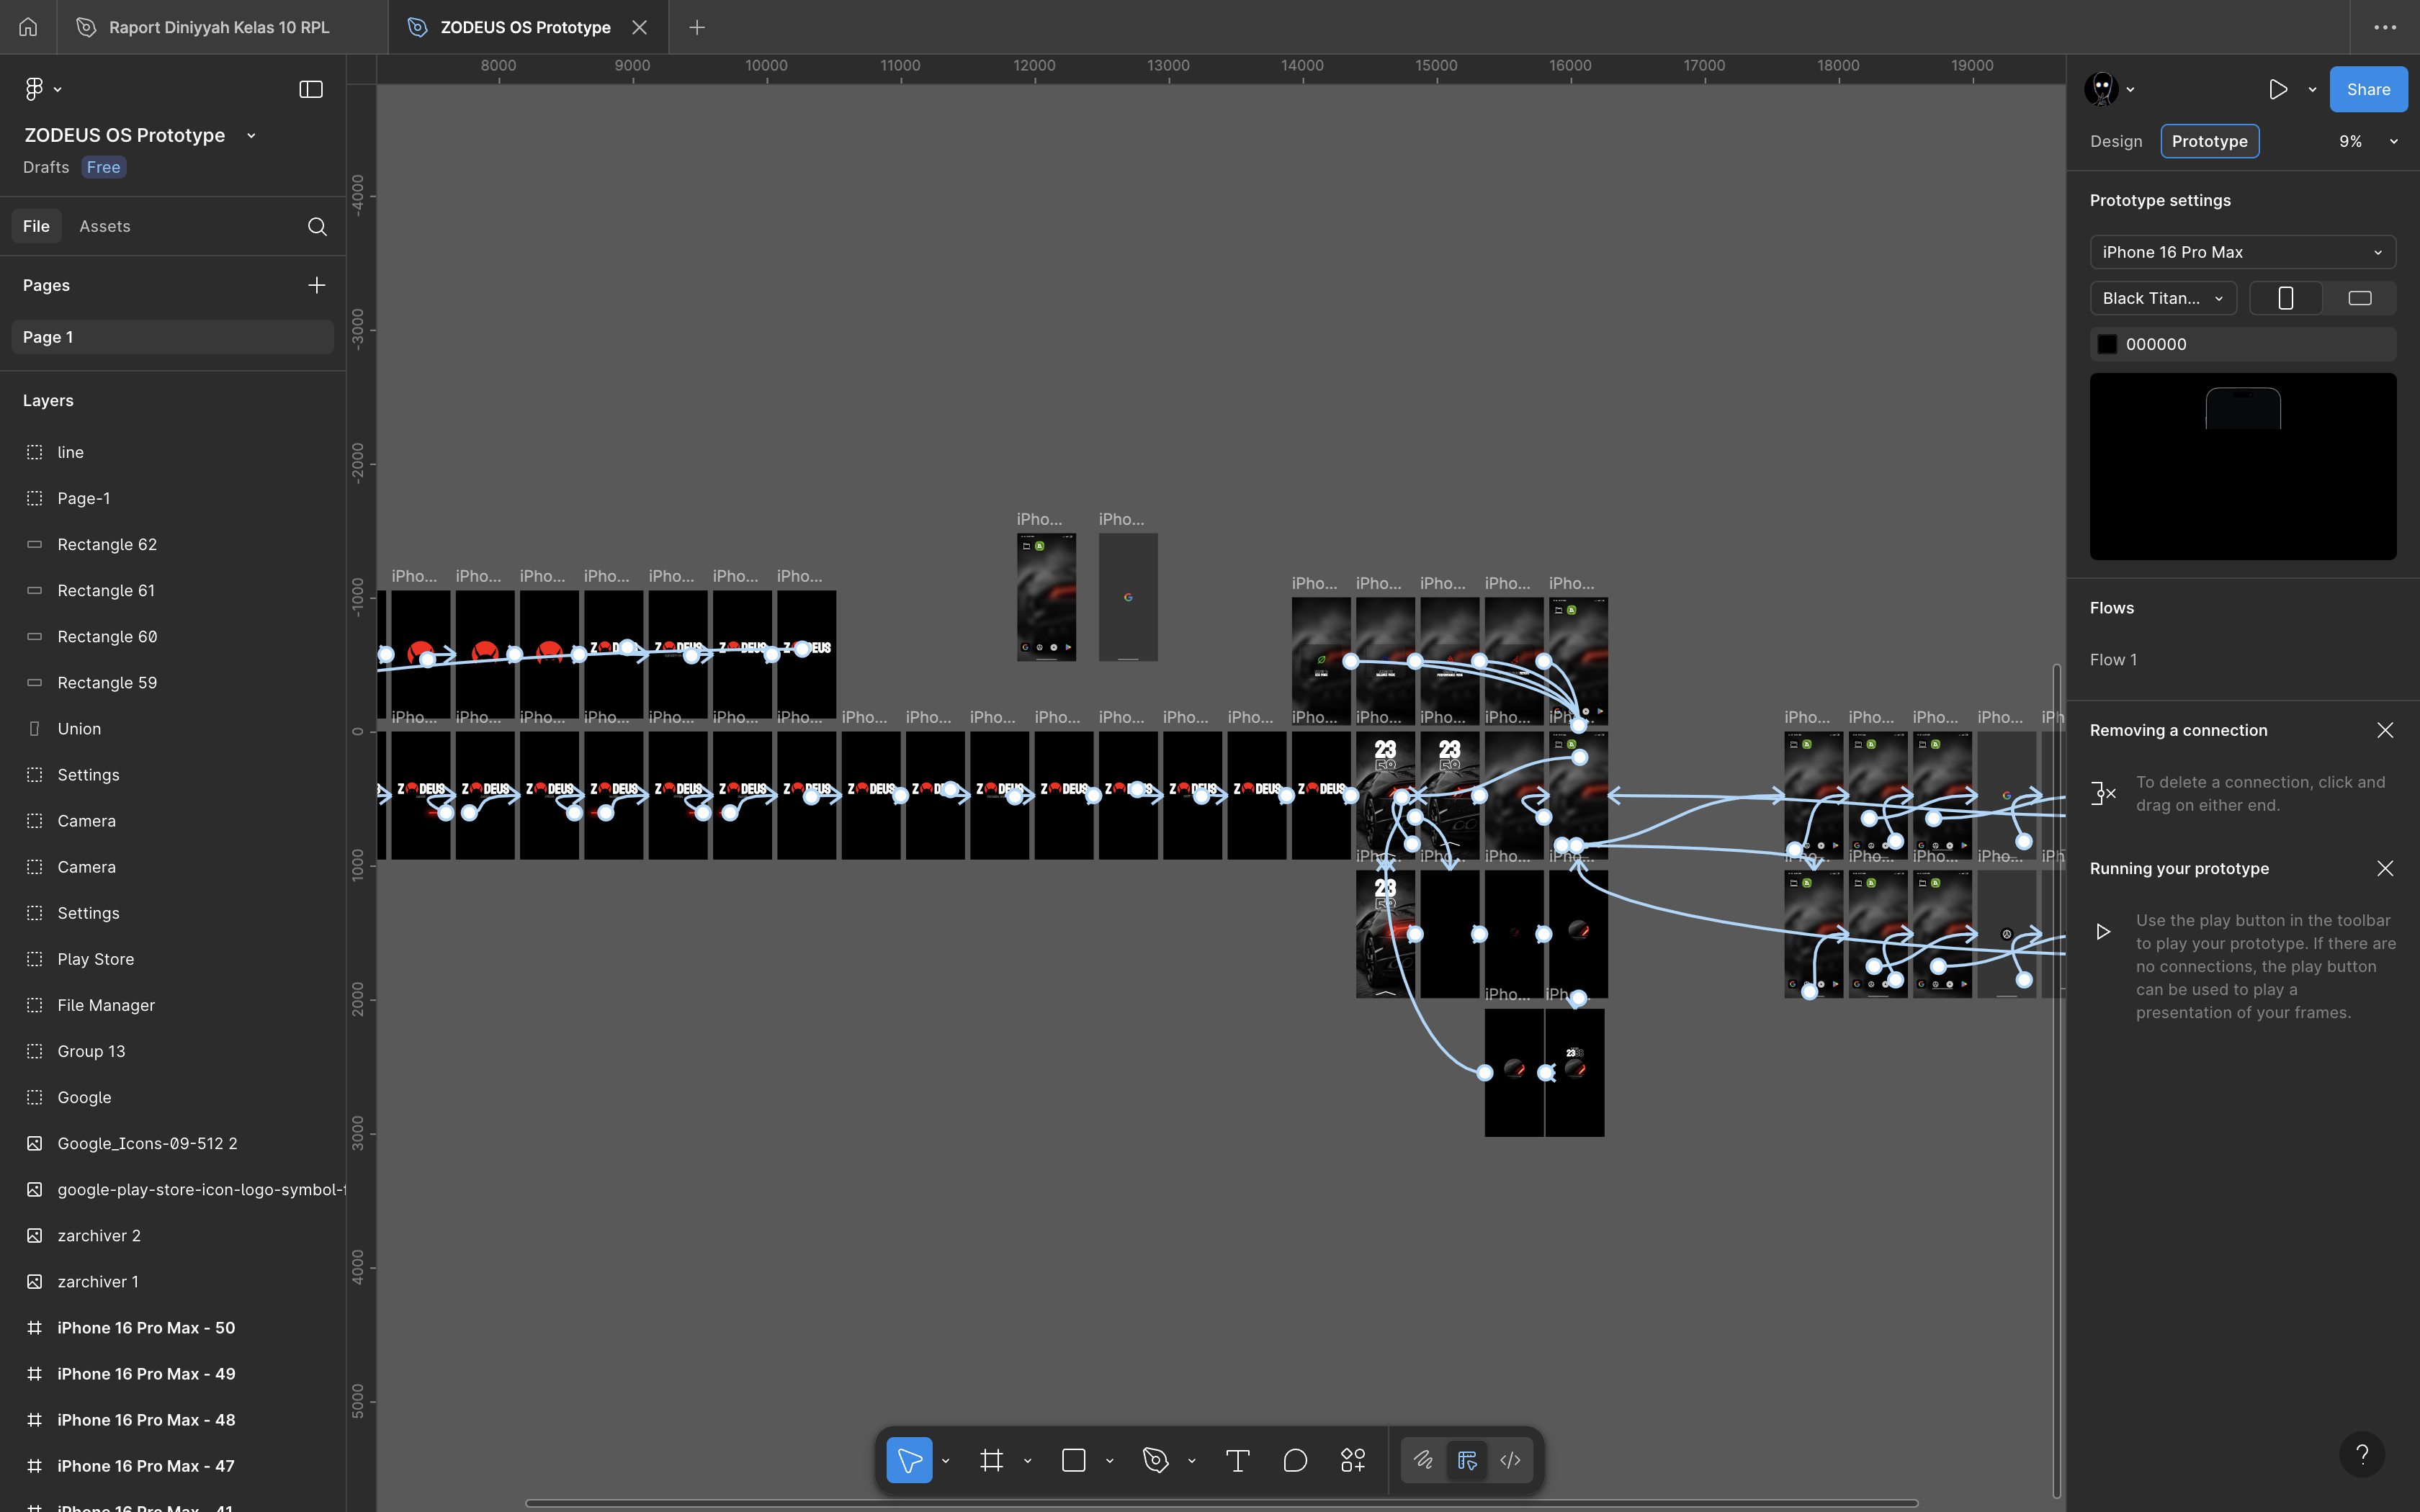
Task: Select the Frame tool
Action: pos(991,1460)
